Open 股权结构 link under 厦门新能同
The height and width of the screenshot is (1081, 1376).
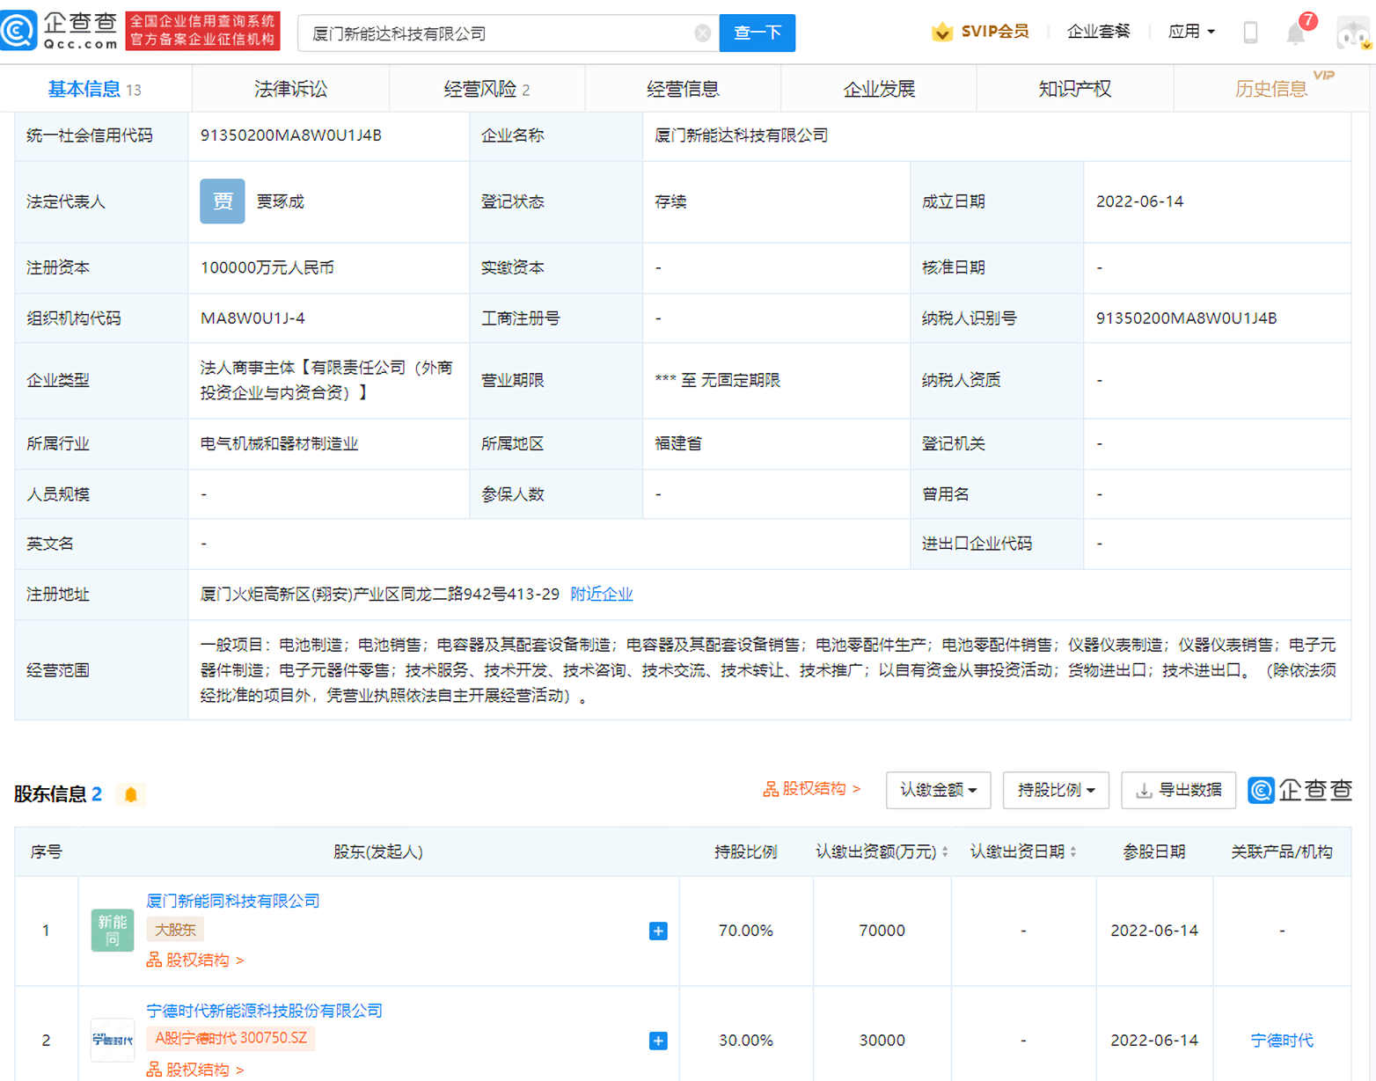pos(195,960)
